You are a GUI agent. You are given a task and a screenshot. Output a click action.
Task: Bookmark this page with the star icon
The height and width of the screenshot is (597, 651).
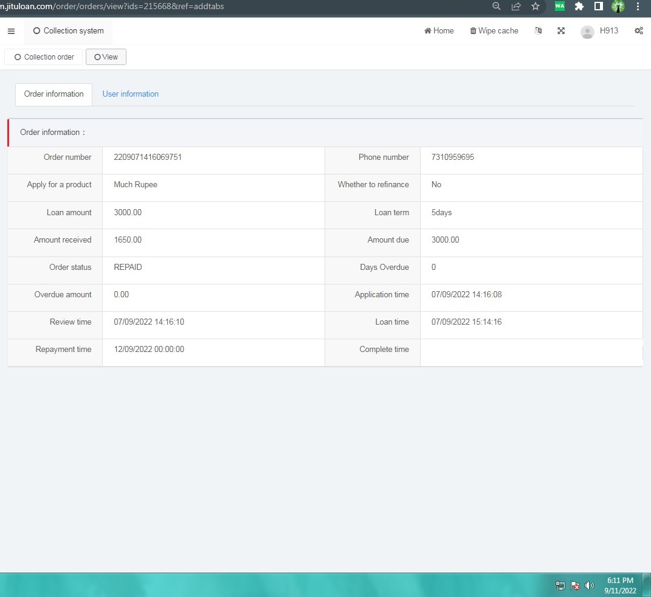pyautogui.click(x=535, y=7)
